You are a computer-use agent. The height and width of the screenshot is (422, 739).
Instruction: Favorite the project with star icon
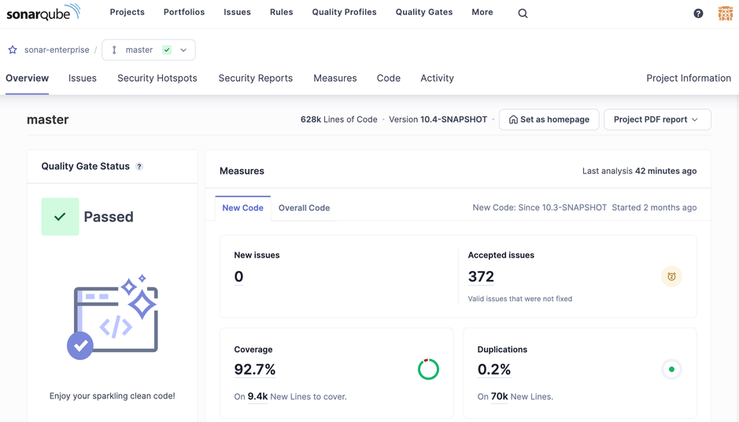(x=13, y=50)
